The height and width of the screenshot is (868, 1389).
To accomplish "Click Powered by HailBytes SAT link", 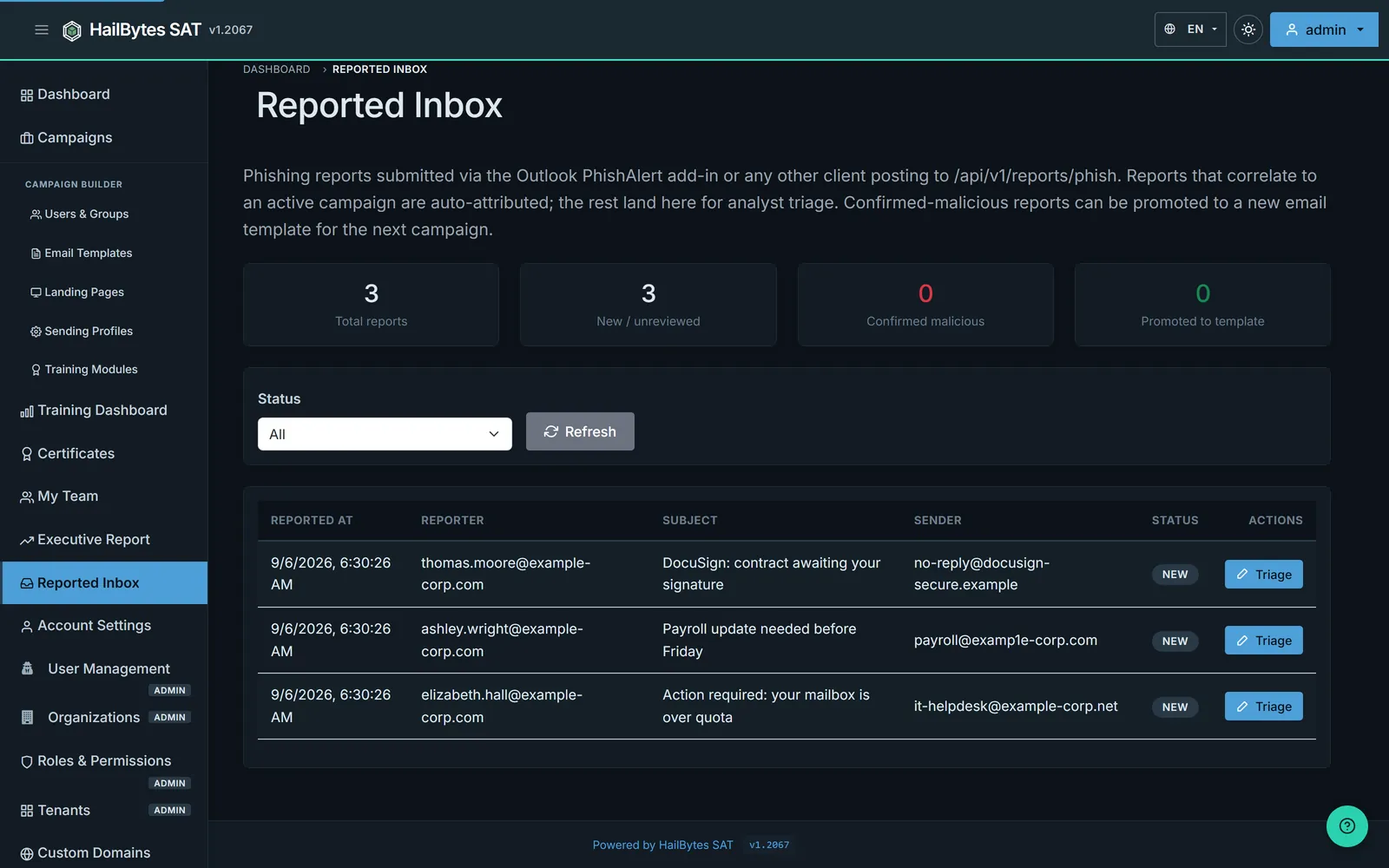I will (662, 845).
